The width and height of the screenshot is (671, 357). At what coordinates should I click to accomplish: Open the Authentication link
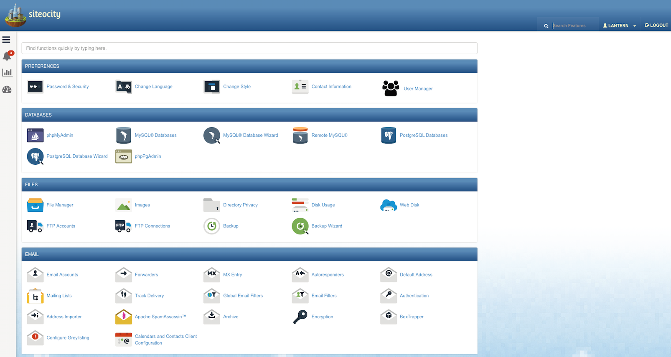click(x=414, y=296)
